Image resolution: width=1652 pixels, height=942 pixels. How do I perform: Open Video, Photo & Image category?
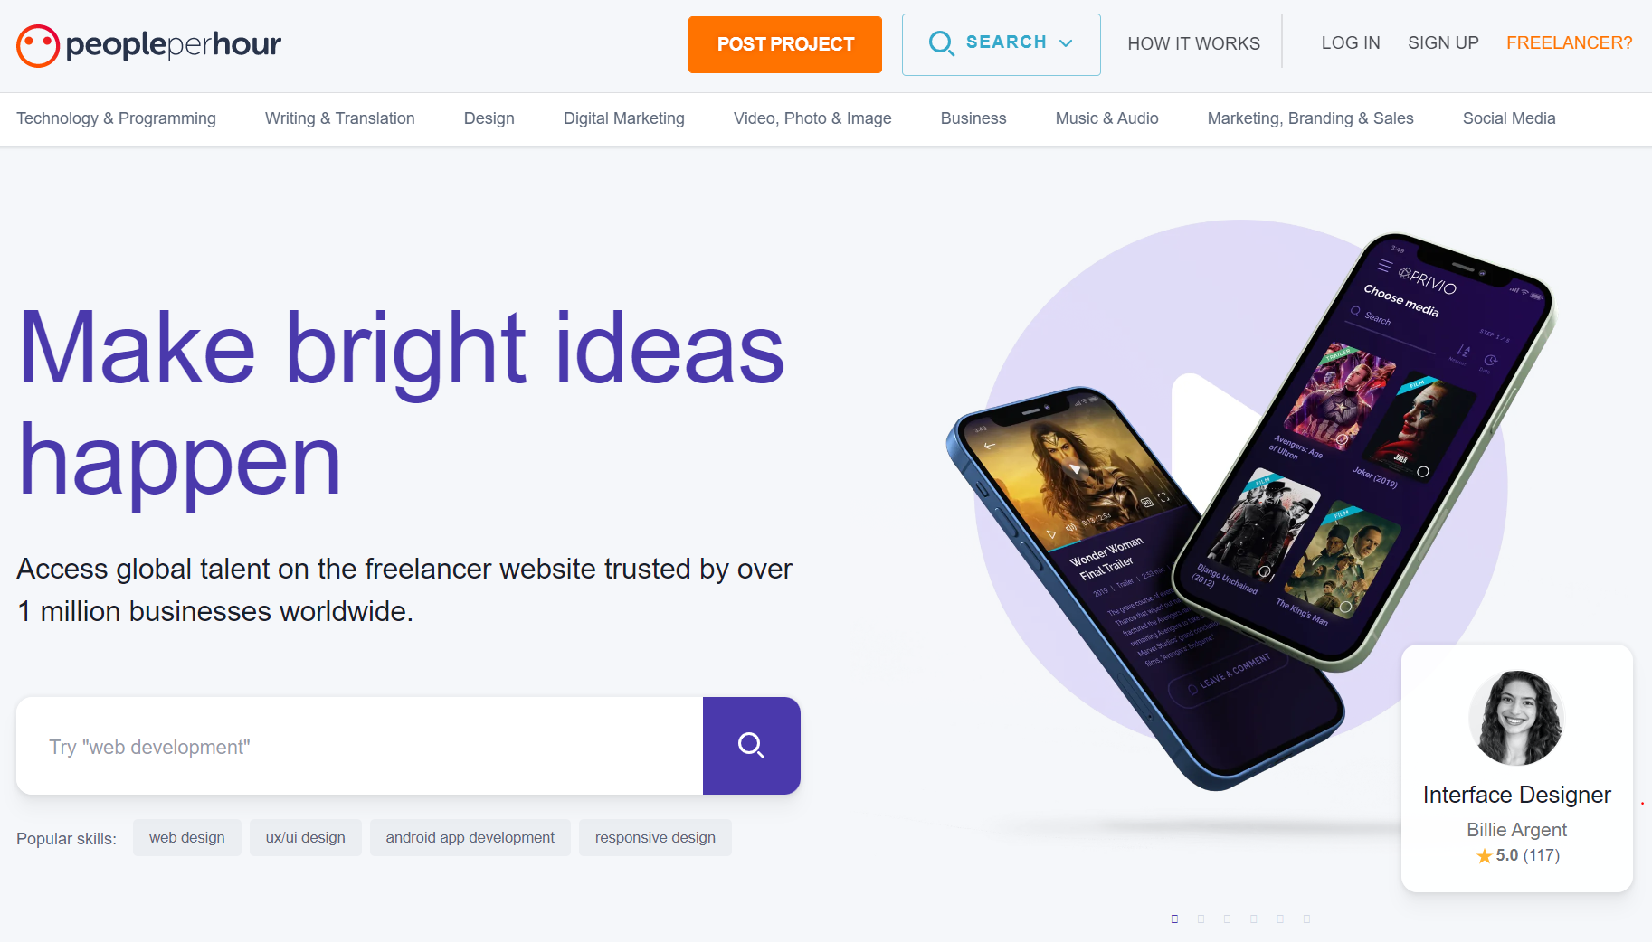point(812,118)
